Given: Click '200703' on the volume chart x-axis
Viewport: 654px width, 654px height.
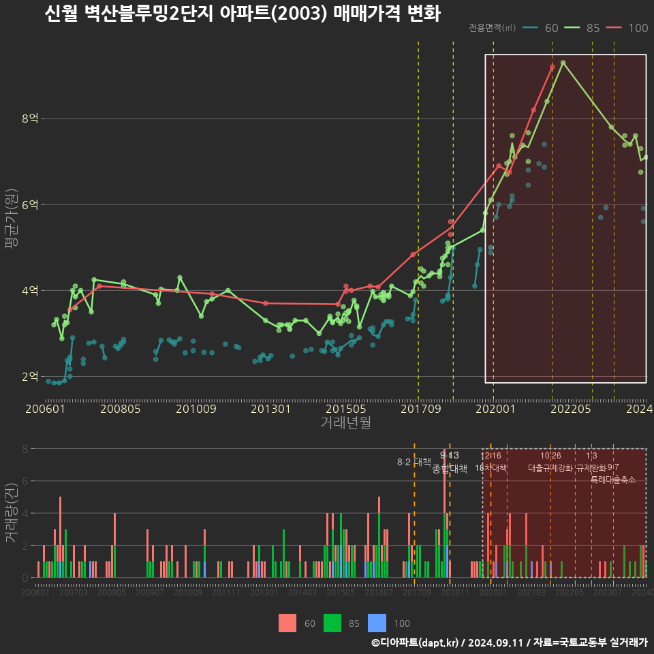Looking at the screenshot, I should tap(74, 592).
